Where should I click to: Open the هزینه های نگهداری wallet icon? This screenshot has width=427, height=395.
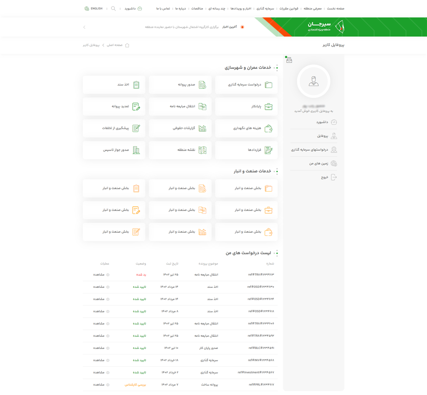click(269, 128)
